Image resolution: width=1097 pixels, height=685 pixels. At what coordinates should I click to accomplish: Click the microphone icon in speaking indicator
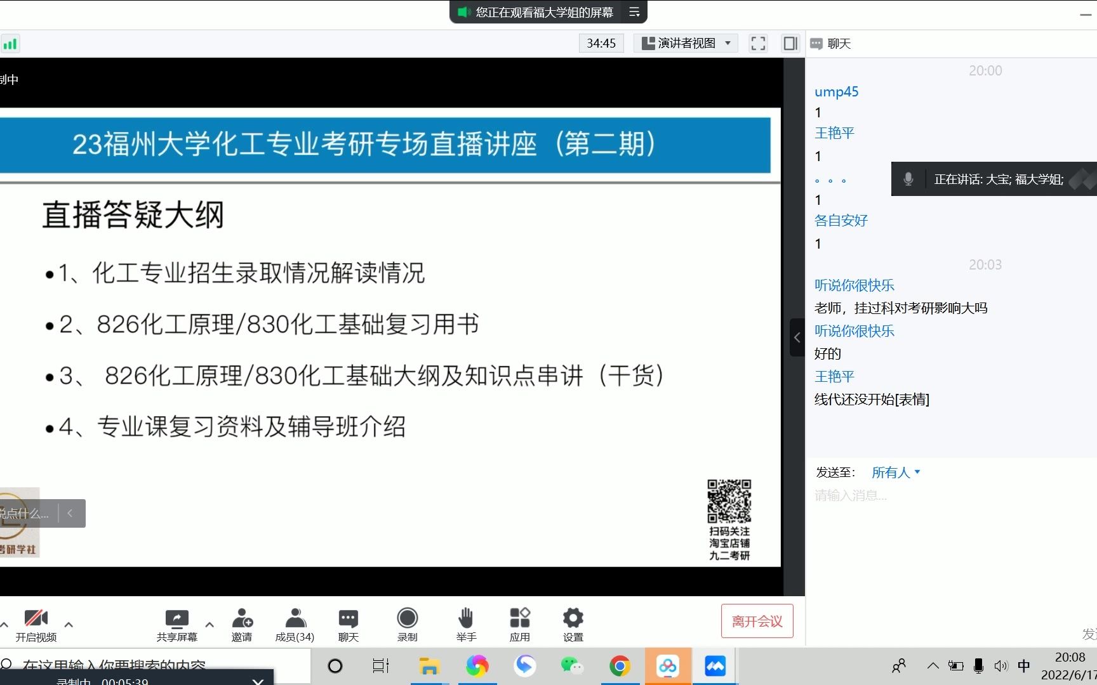click(x=908, y=179)
